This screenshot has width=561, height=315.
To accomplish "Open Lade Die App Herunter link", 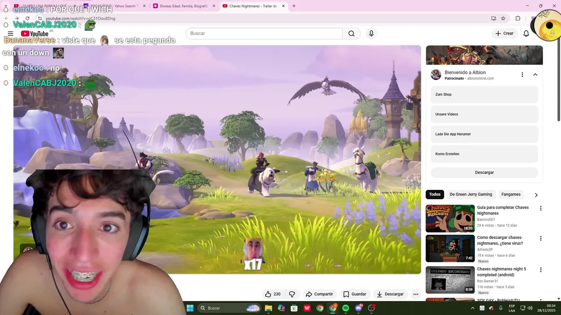I will pos(484,134).
